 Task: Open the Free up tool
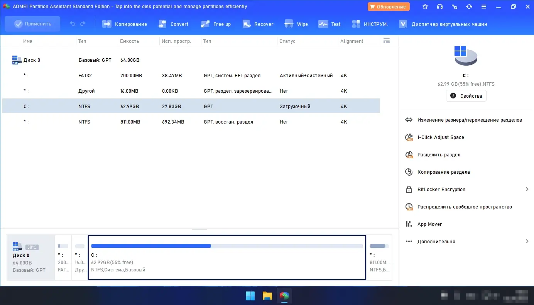click(x=216, y=24)
